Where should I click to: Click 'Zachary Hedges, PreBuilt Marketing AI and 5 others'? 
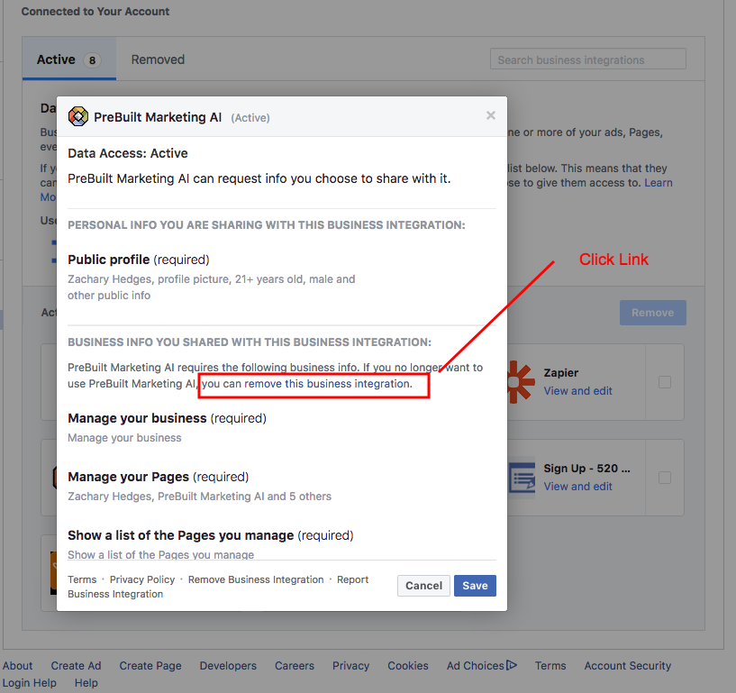click(199, 497)
